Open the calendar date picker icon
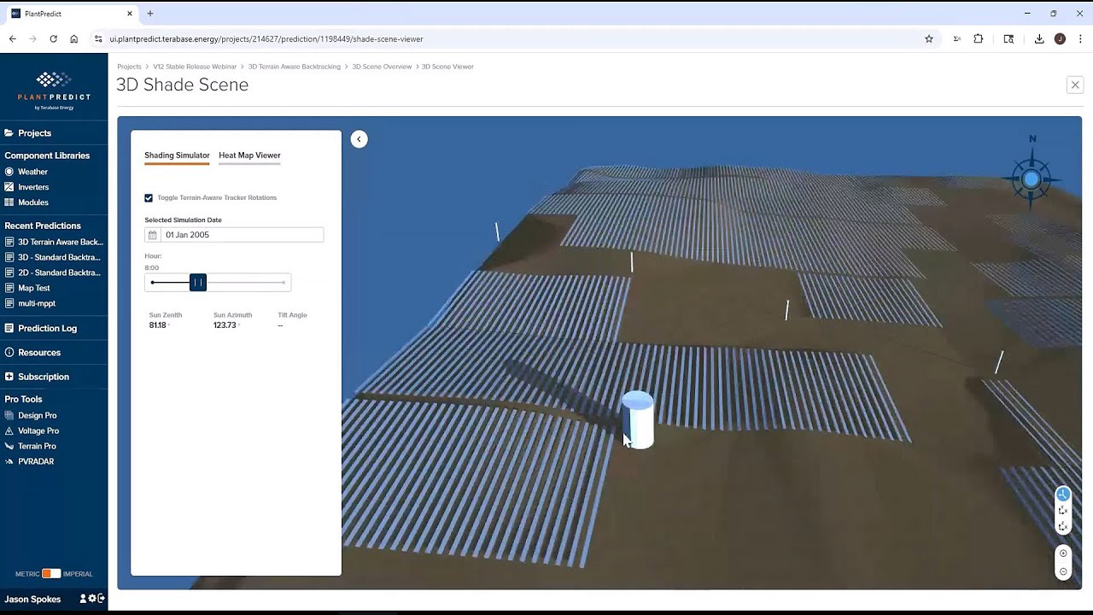The image size is (1093, 615). click(153, 235)
